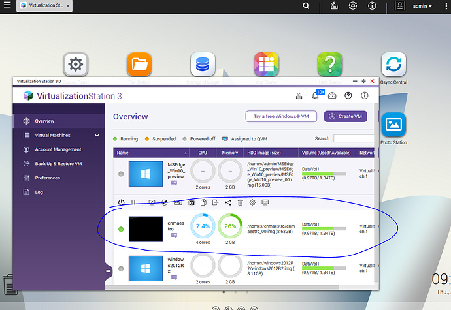The image size is (451, 310).
Task: Click the windows2012R2 VM thumbnail
Action: pyautogui.click(x=146, y=269)
